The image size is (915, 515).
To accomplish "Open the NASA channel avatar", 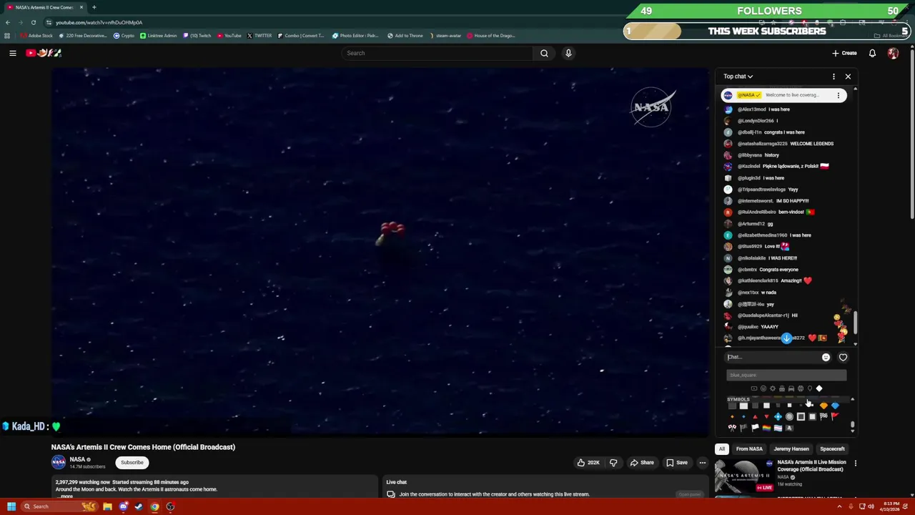I will click(59, 463).
